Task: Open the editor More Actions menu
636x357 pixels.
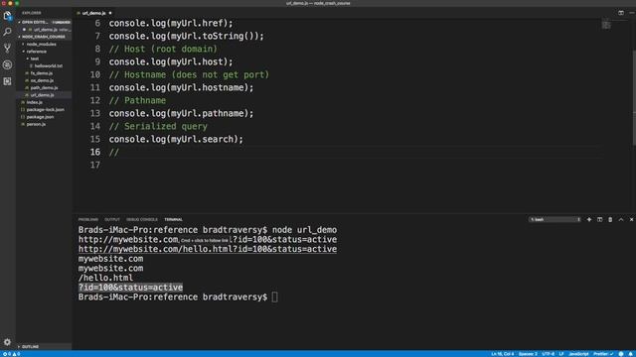Action: coord(632,13)
